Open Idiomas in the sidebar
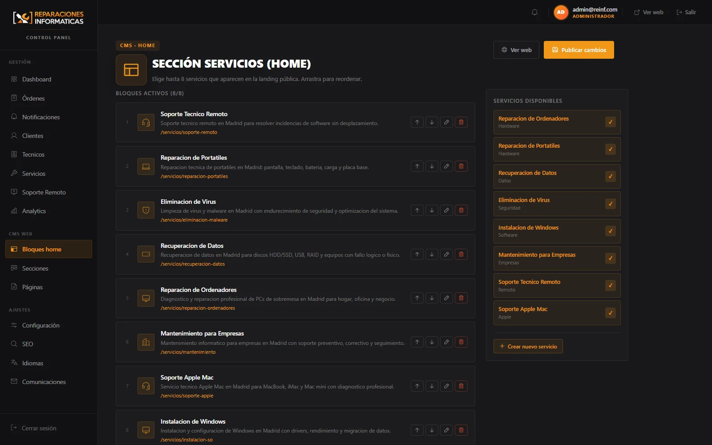This screenshot has height=445, width=712. pyautogui.click(x=49, y=363)
